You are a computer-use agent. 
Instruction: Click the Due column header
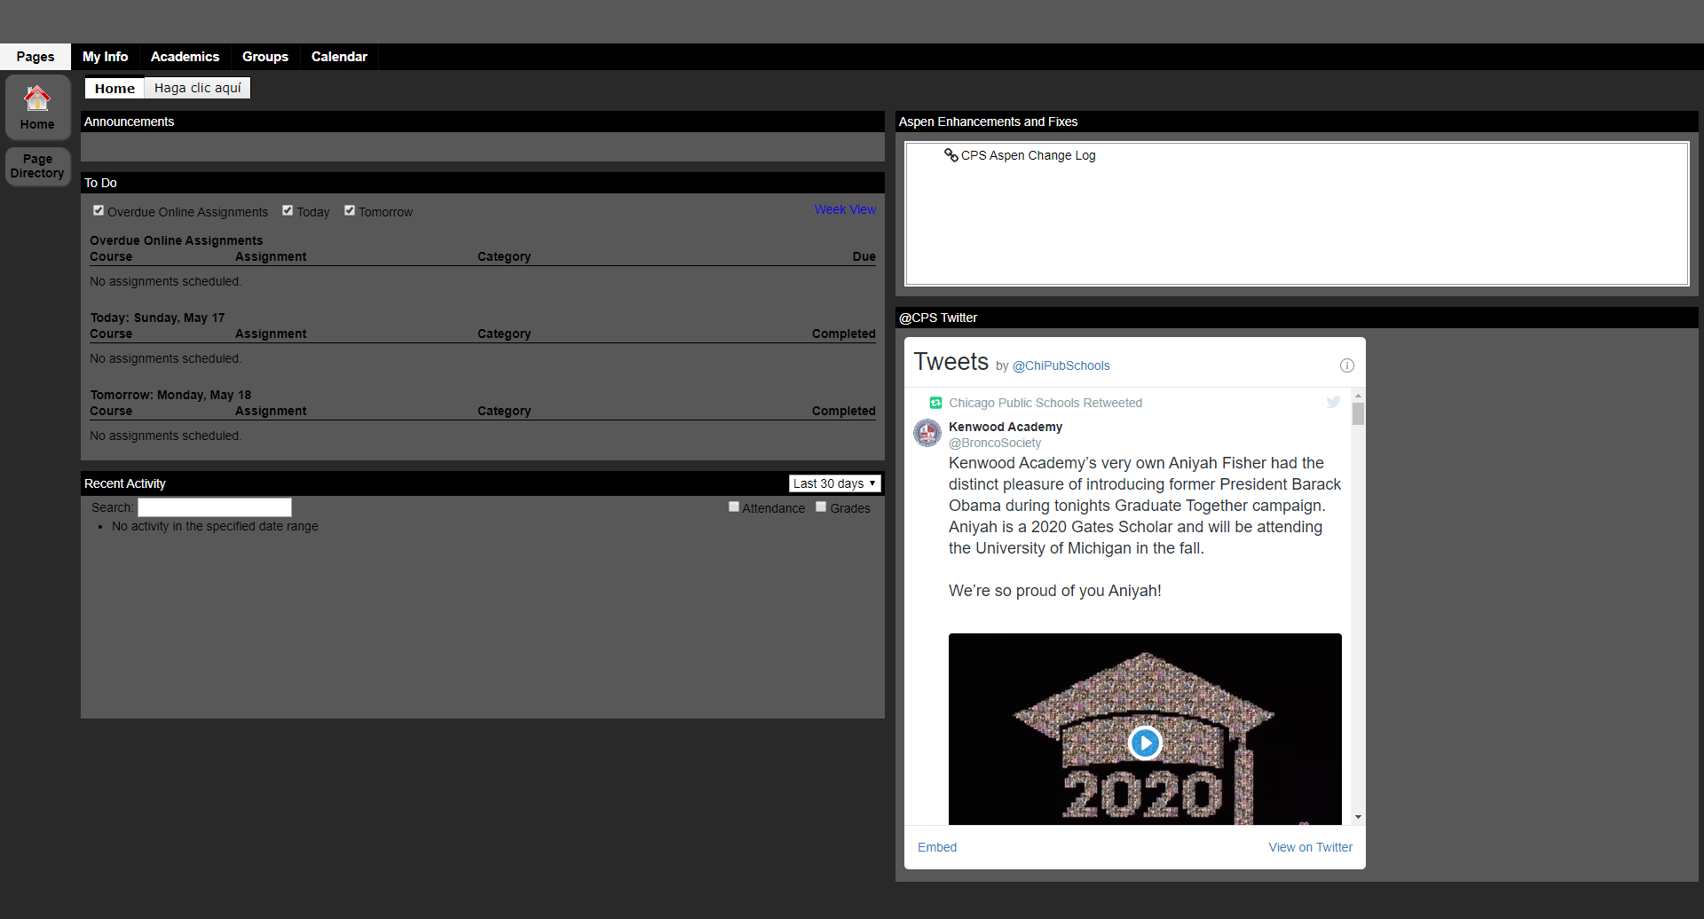pyautogui.click(x=864, y=256)
